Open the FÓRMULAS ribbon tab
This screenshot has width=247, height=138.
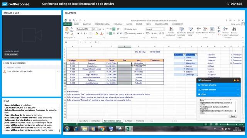118,24
